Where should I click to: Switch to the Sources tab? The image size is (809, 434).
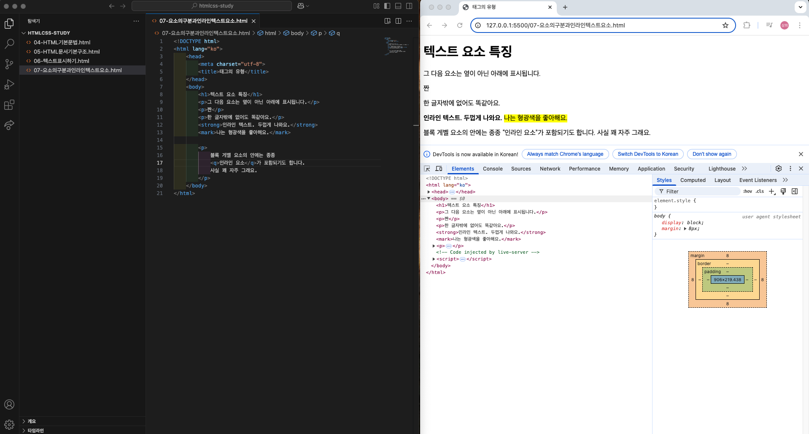pos(521,169)
